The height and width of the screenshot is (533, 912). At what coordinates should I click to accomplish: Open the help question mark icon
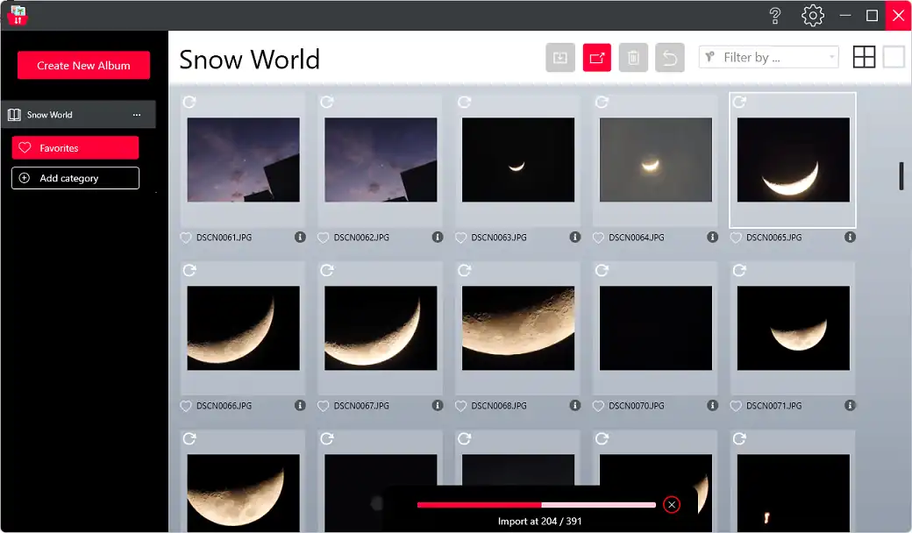(775, 16)
